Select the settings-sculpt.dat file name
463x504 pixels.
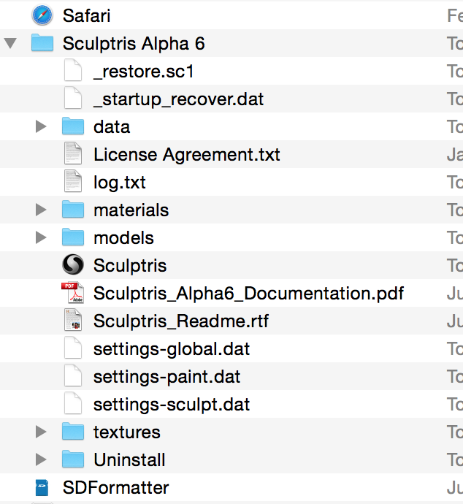click(x=172, y=405)
